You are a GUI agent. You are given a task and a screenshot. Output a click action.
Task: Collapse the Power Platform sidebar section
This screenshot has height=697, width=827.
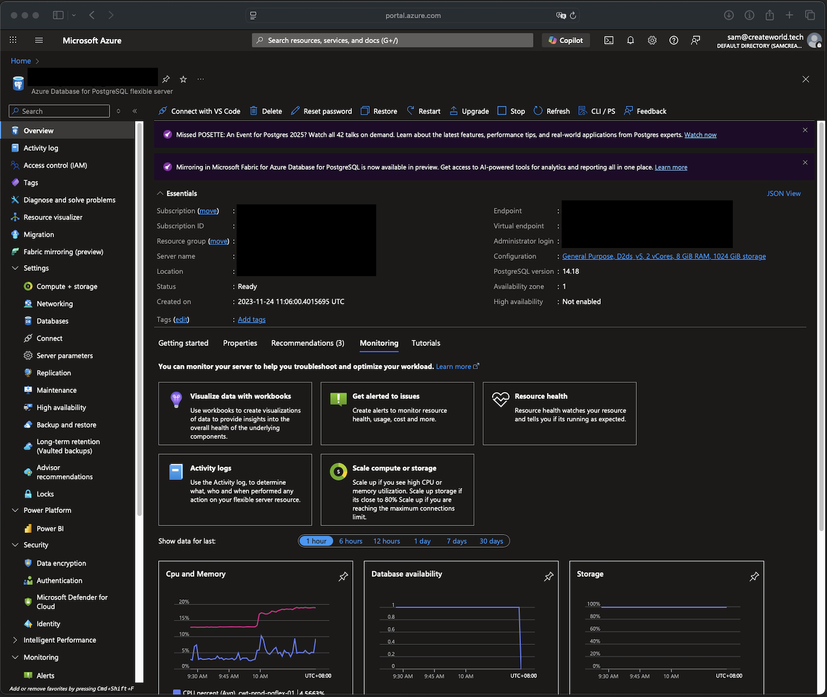coord(15,510)
